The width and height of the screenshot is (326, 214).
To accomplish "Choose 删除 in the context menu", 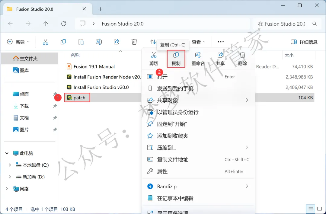I will (x=242, y=59).
